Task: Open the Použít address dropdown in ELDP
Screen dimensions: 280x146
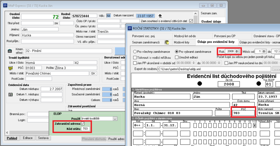Action: [x=115, y=118]
